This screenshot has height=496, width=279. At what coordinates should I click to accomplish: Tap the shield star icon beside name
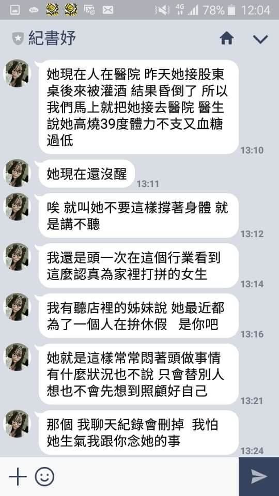(x=18, y=39)
